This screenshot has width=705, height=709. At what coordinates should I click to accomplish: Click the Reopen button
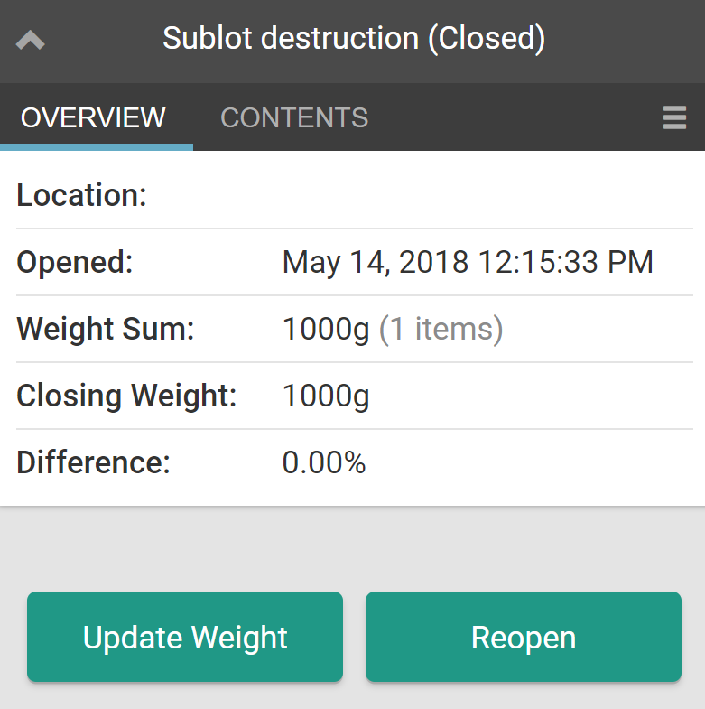pos(523,637)
